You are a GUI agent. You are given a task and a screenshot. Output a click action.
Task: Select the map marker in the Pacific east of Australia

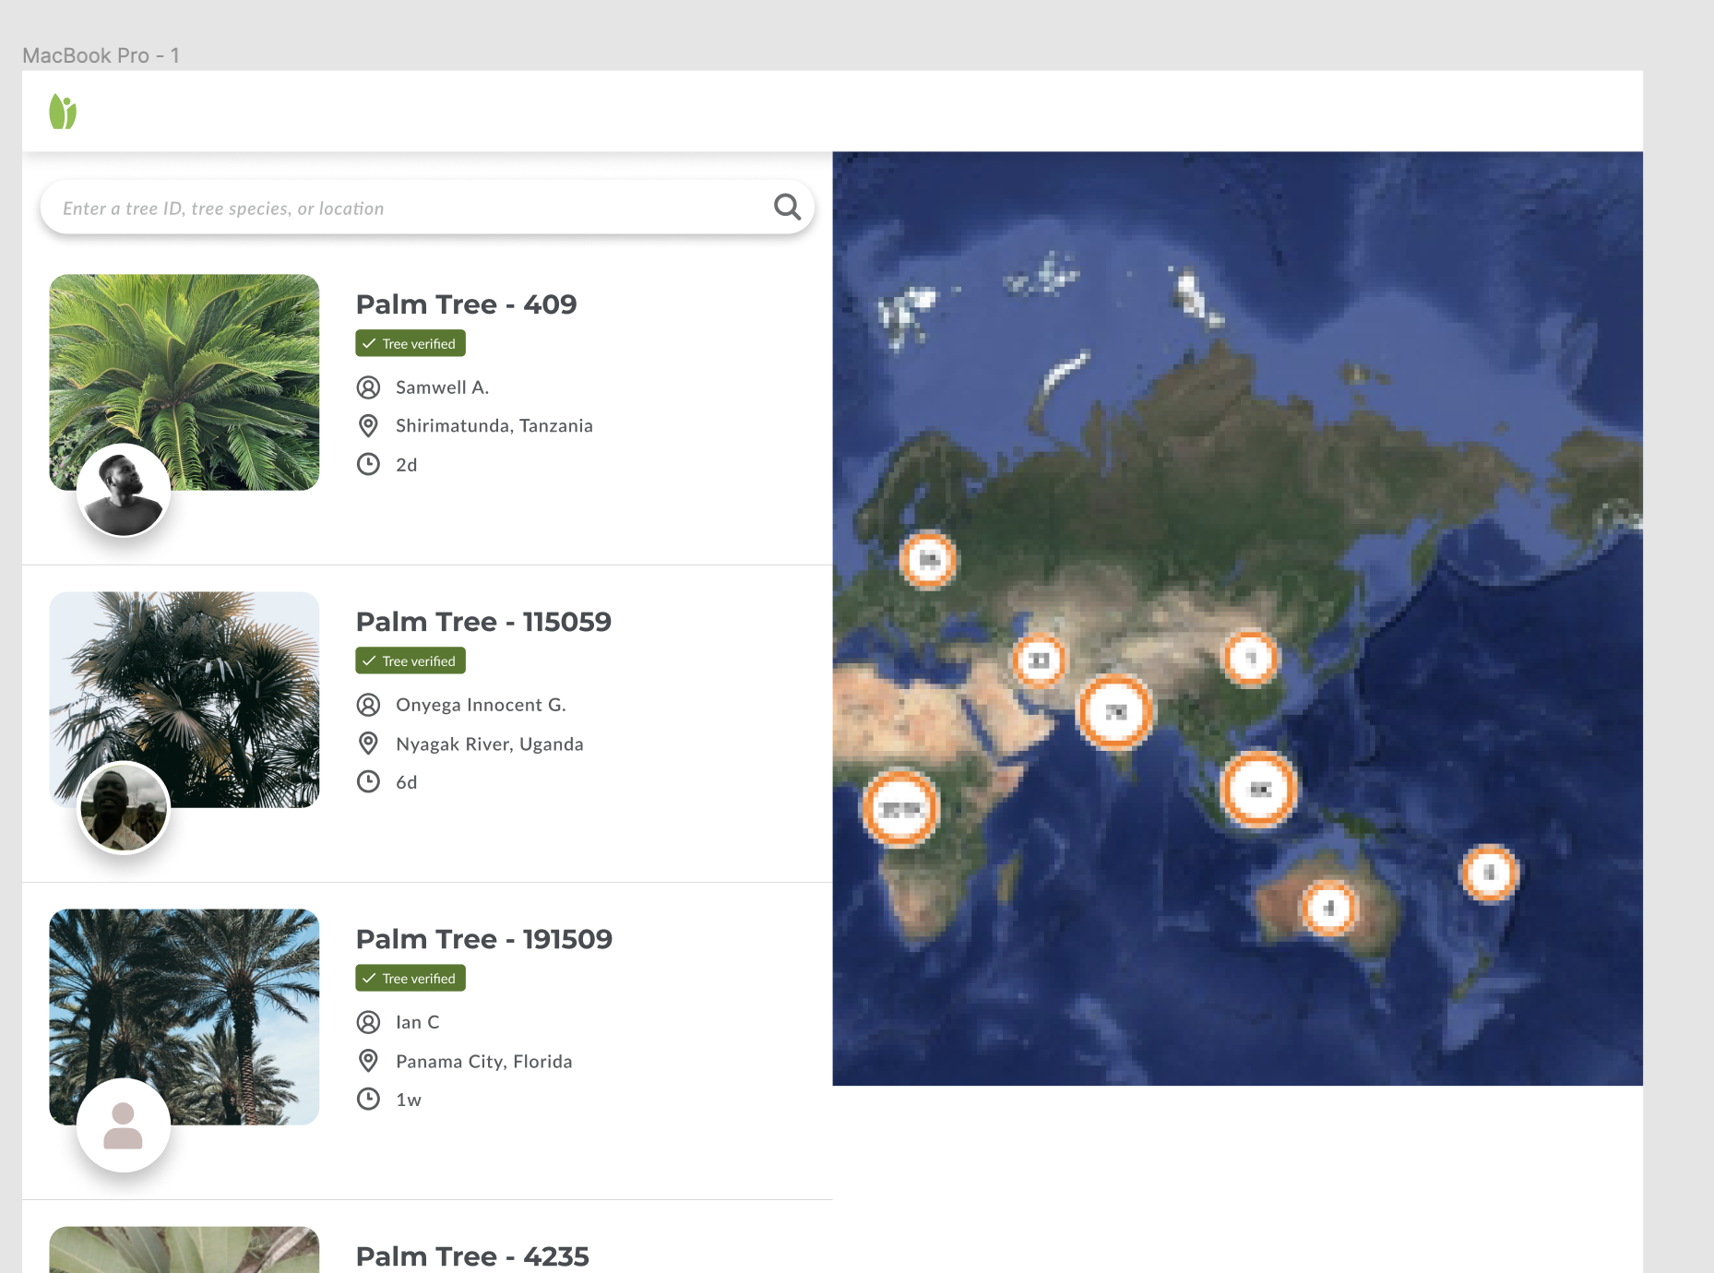[1490, 873]
